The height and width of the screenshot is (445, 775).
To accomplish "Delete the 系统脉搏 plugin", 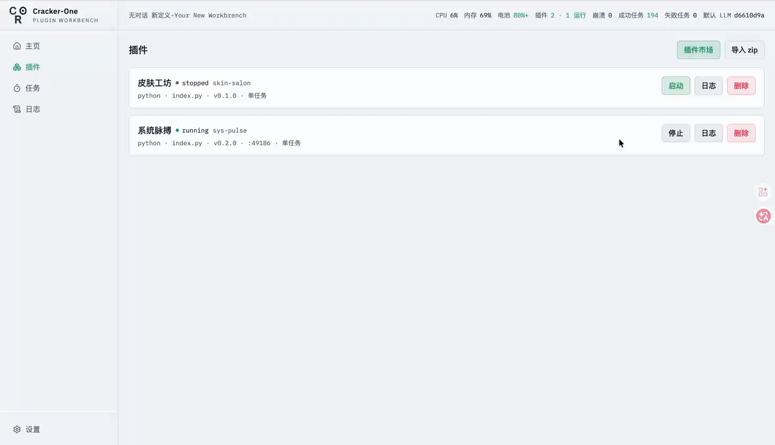I will coord(741,133).
